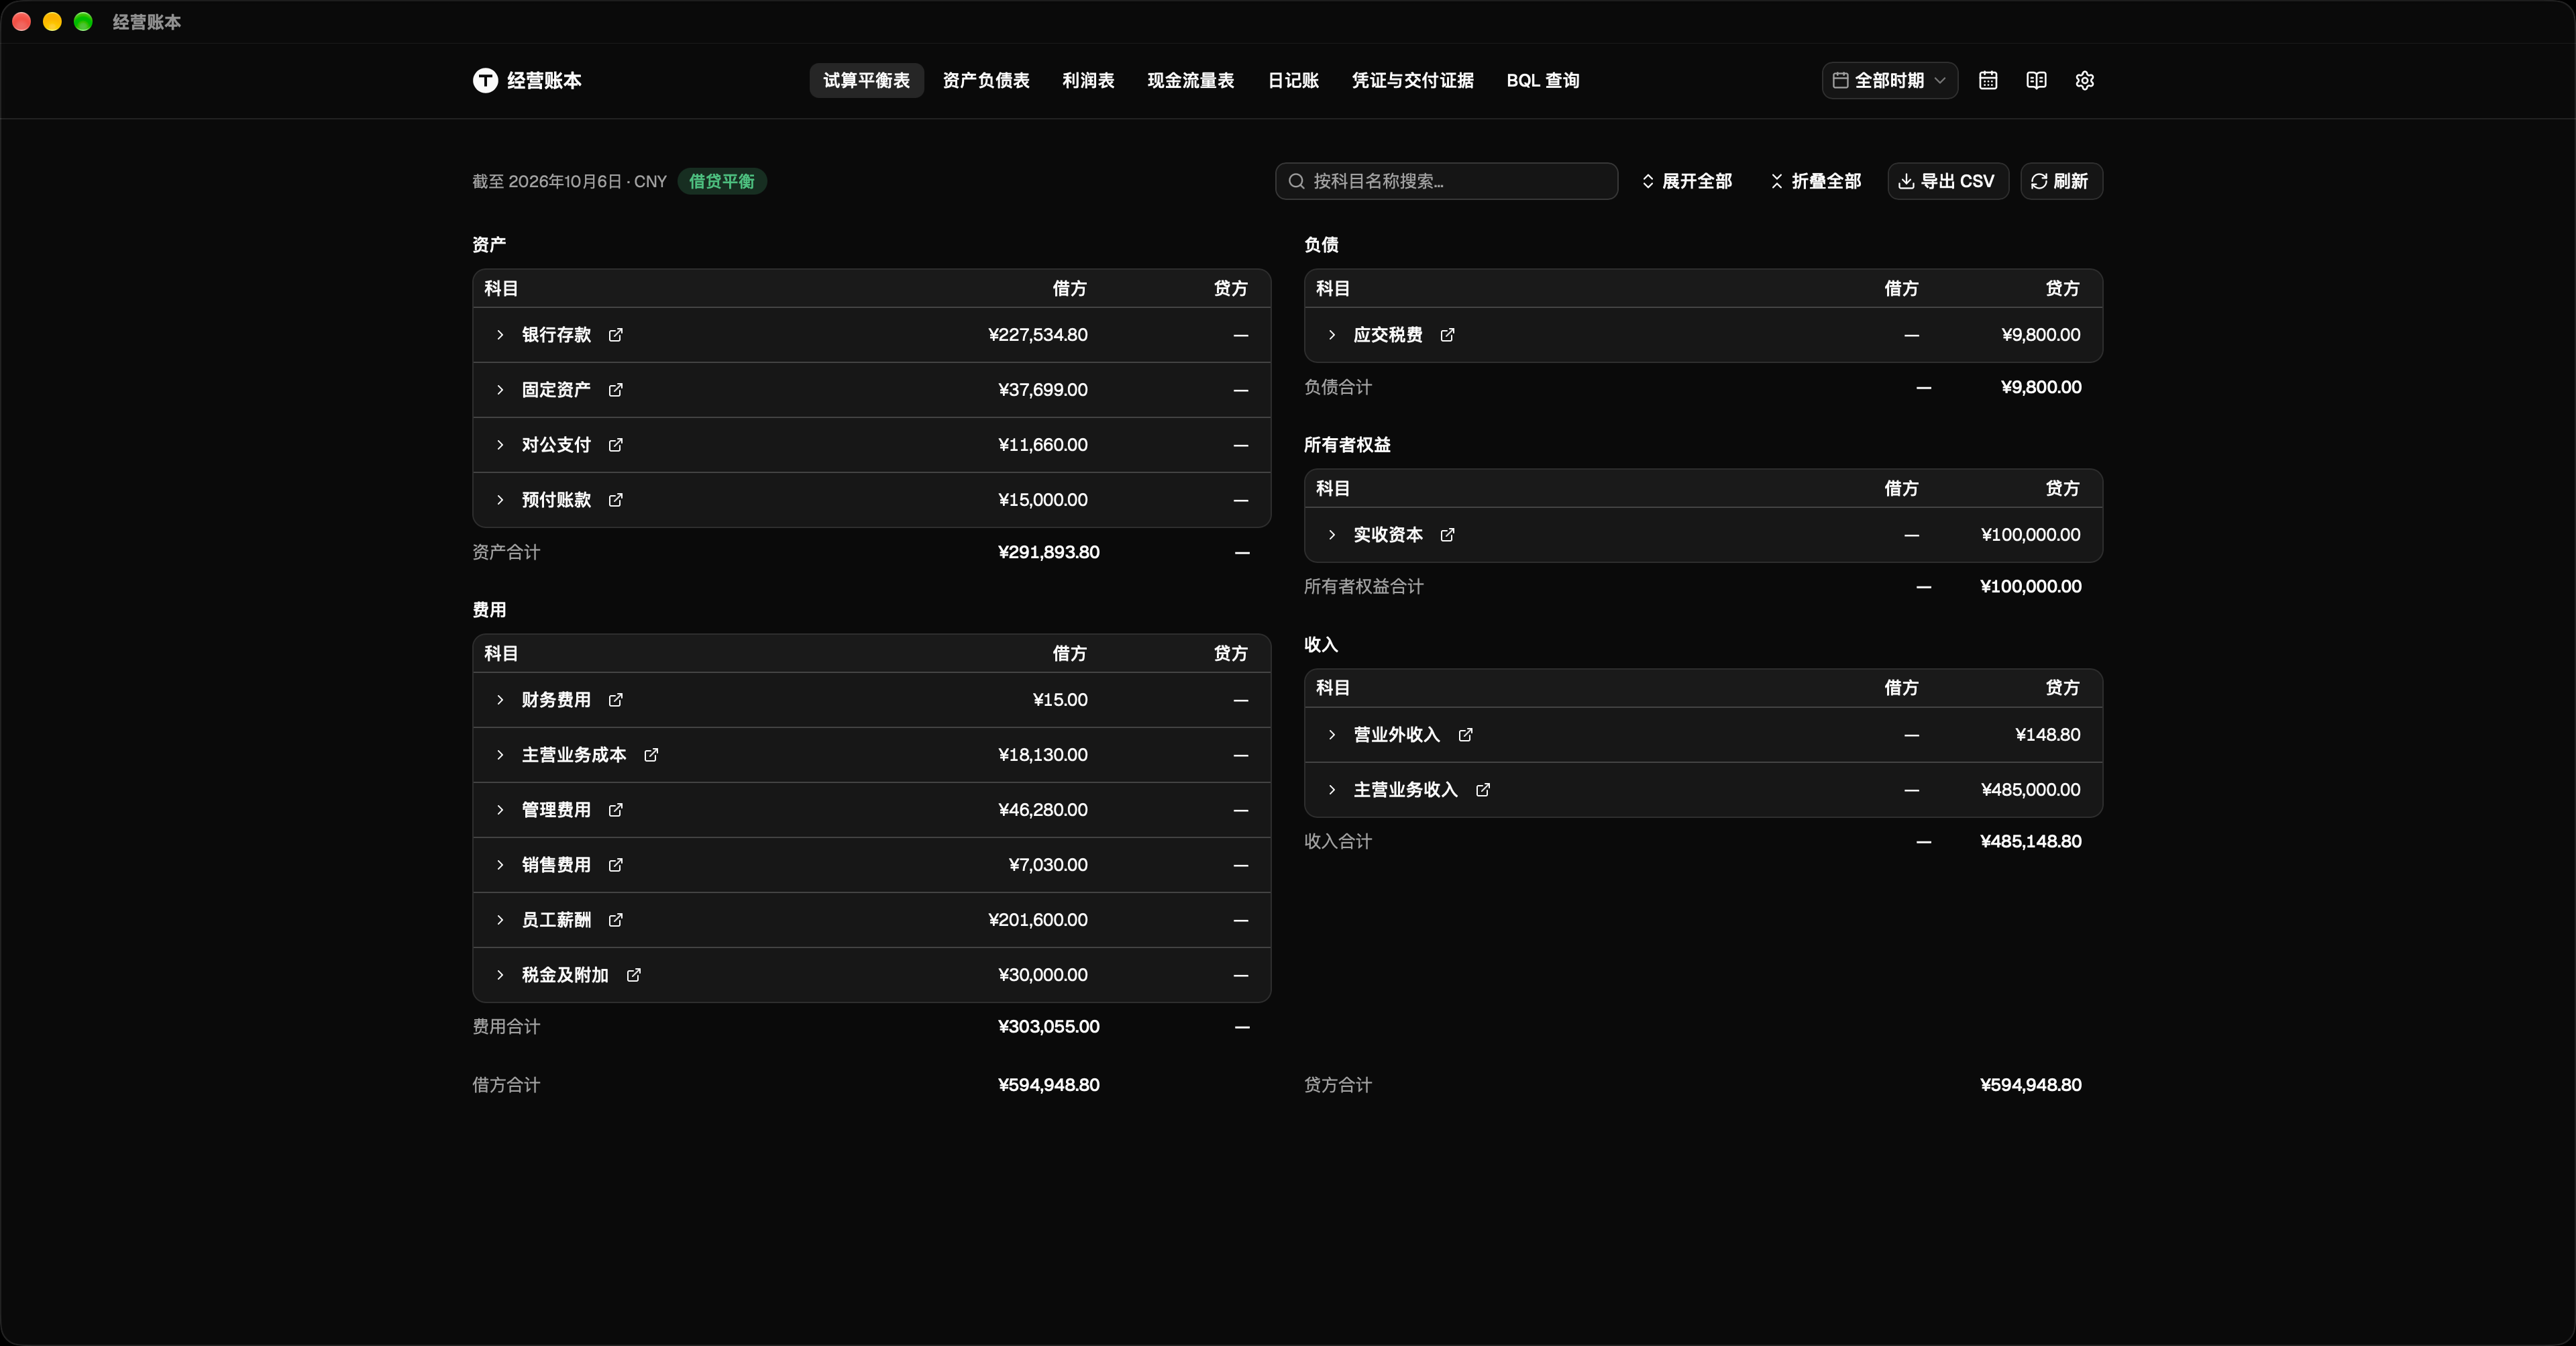Open the 凭证与交付证据 tab
This screenshot has width=2576, height=1346.
pyautogui.click(x=1412, y=80)
